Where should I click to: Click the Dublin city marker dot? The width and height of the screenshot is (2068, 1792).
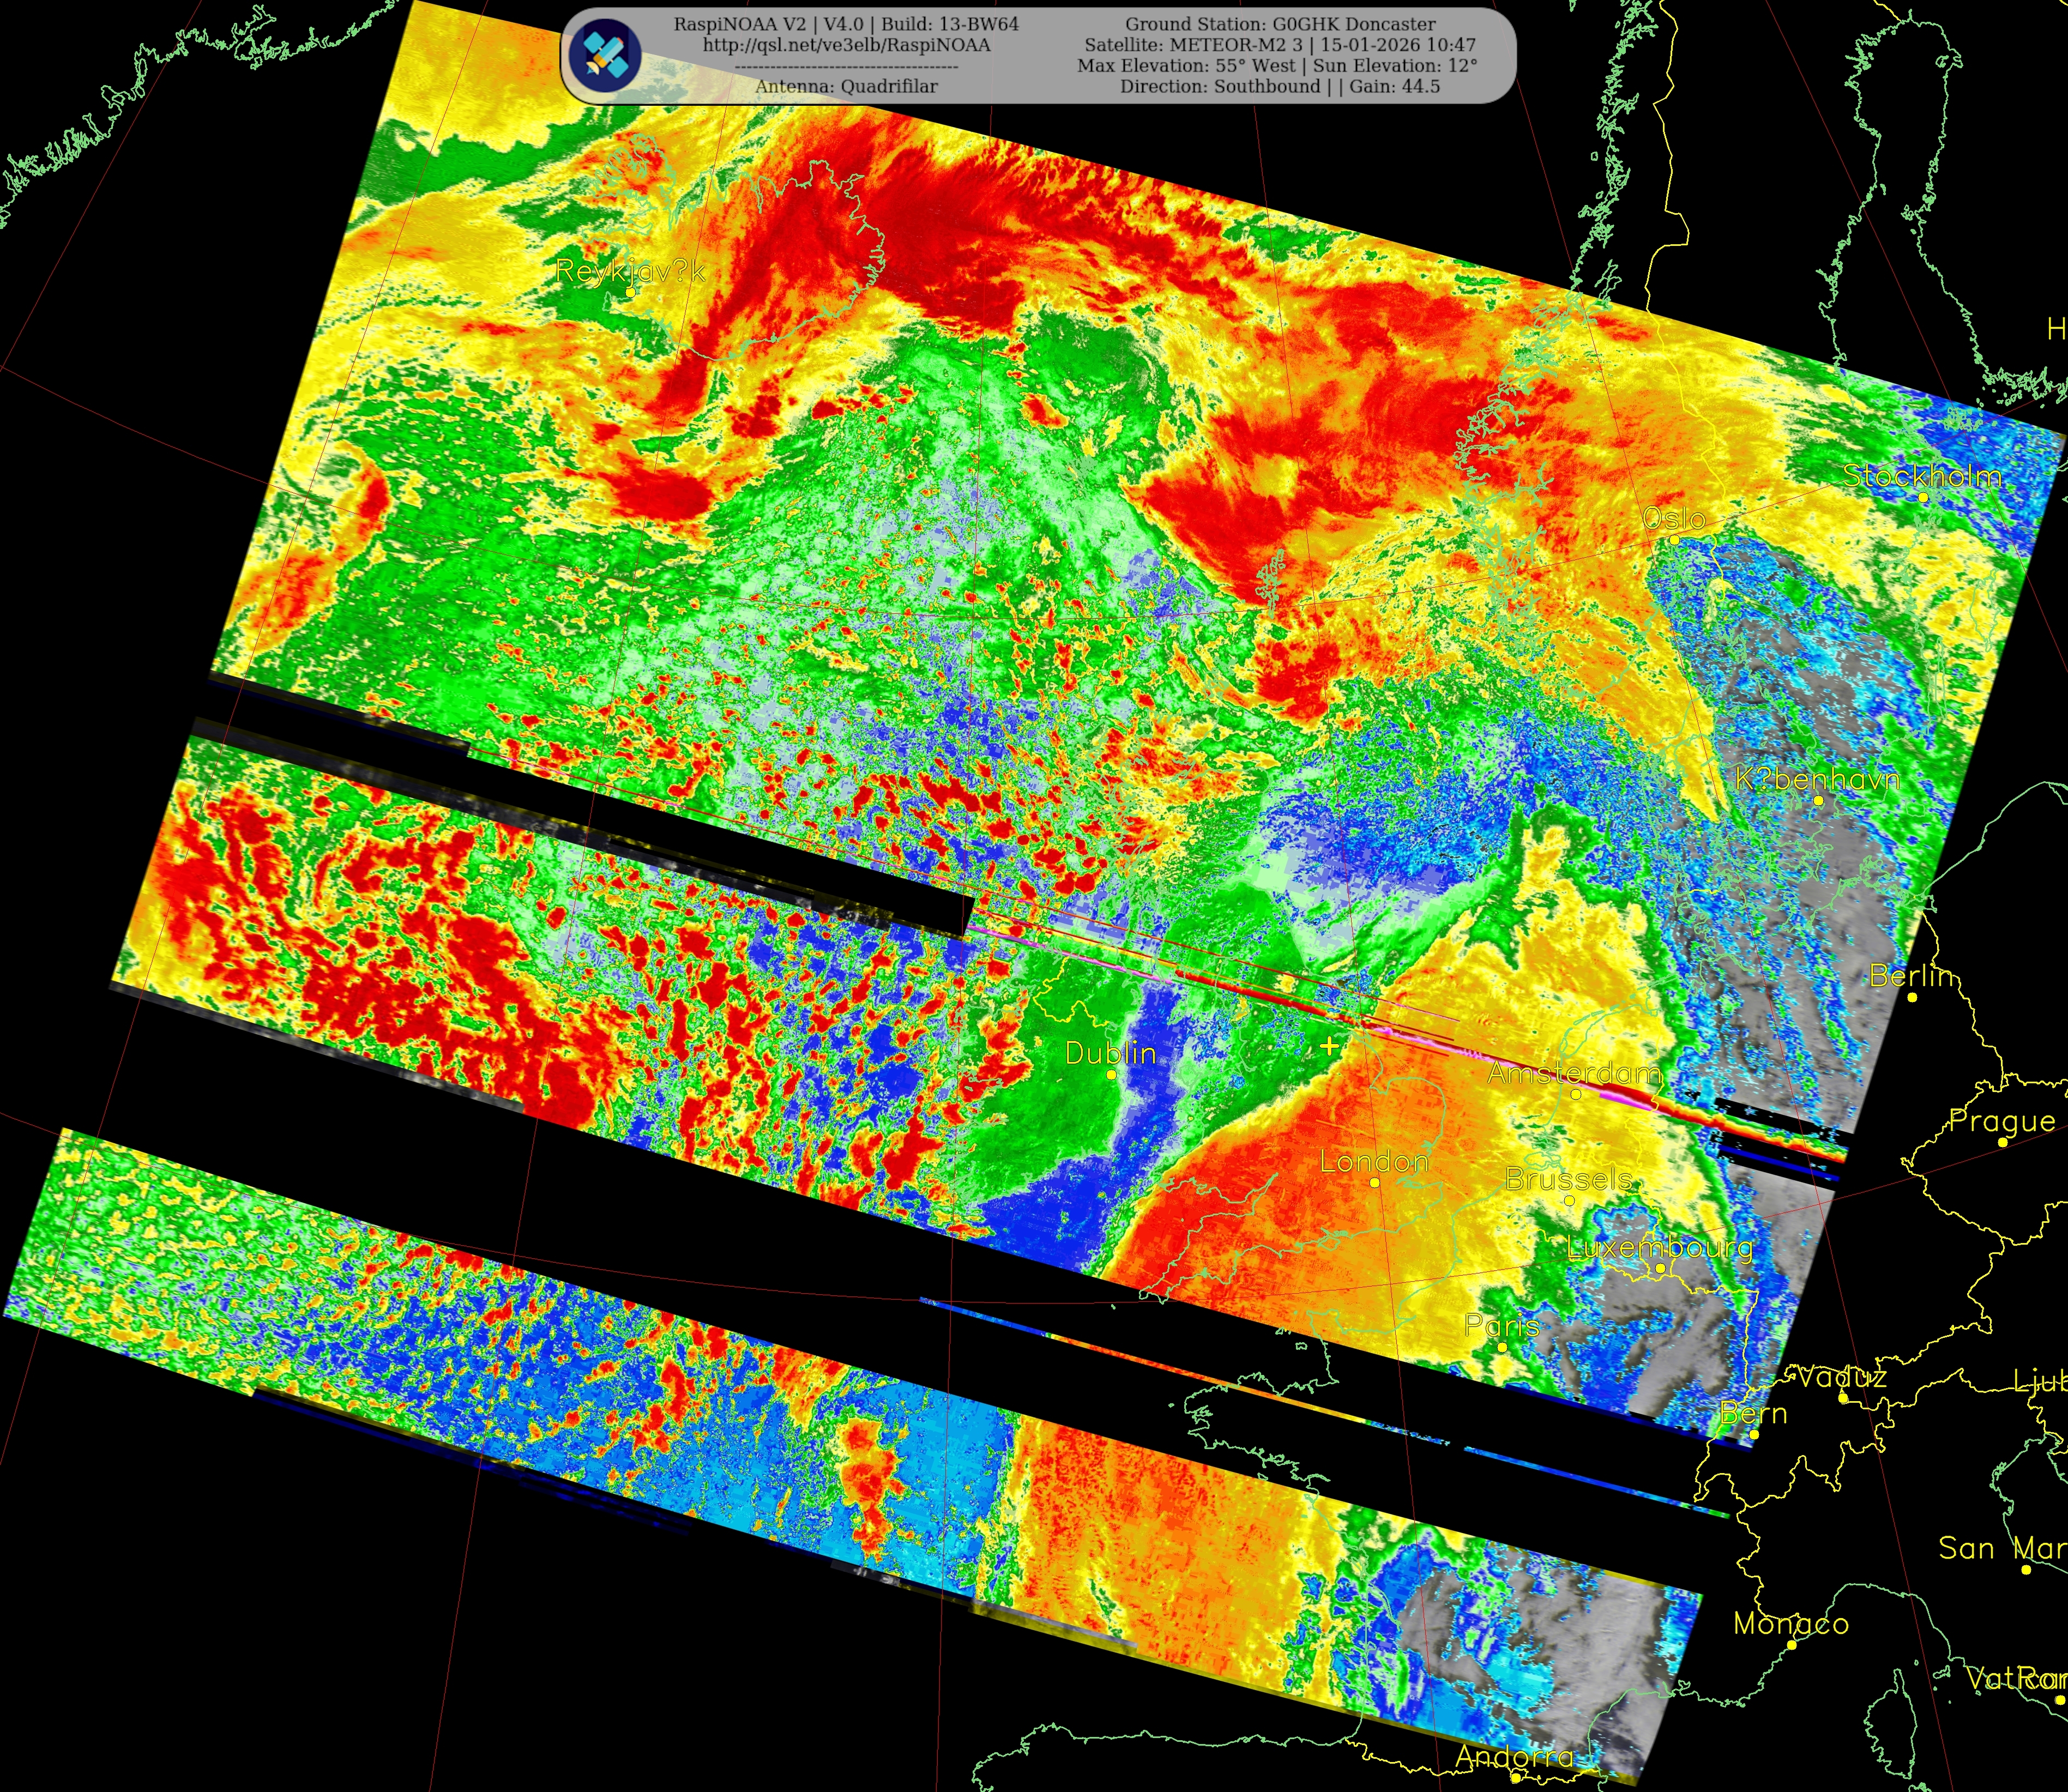(x=1111, y=1074)
